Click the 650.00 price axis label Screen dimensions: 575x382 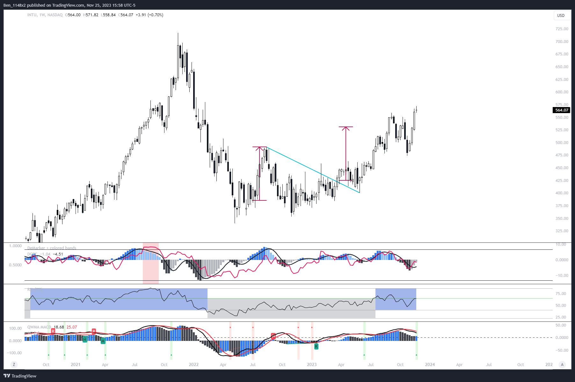coord(562,67)
